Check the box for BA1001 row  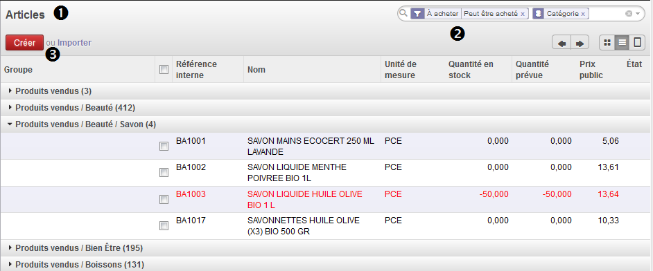click(164, 146)
